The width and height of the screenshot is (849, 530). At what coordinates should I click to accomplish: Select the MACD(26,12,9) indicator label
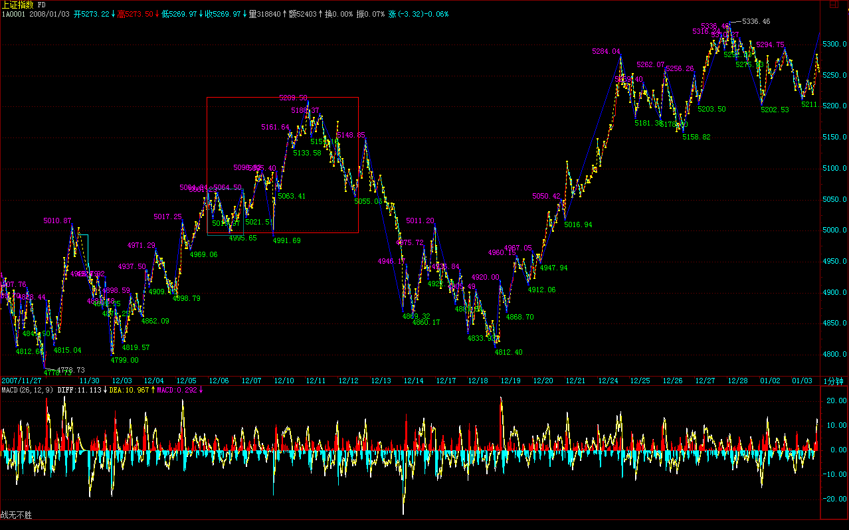tap(27, 390)
